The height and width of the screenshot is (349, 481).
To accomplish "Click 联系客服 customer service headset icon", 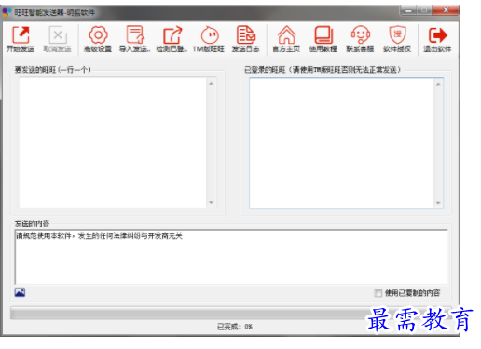I will pyautogui.click(x=361, y=35).
